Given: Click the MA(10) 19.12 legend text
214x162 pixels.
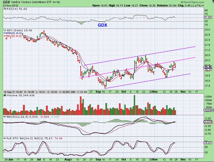Looking at the screenshot, I should 14,36.
